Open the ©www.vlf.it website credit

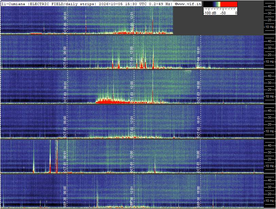pos(188,4)
